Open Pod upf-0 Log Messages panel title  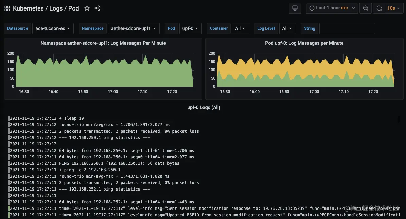click(304, 43)
